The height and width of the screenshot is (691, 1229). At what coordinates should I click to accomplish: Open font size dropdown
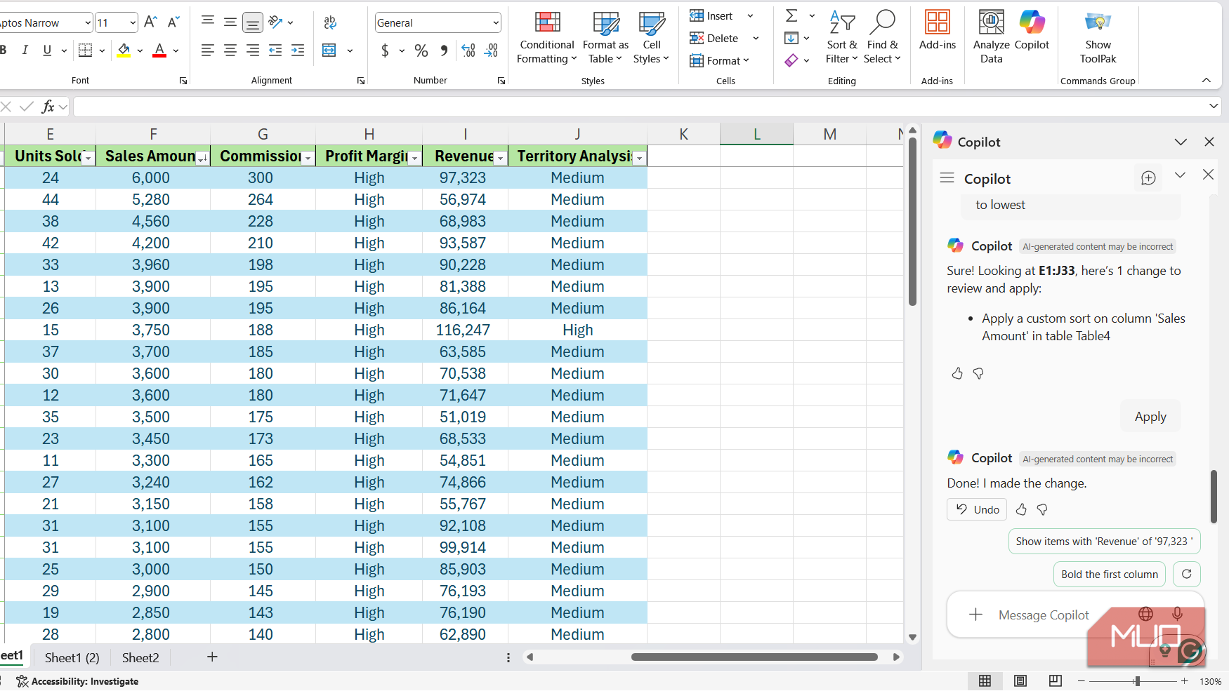[133, 22]
